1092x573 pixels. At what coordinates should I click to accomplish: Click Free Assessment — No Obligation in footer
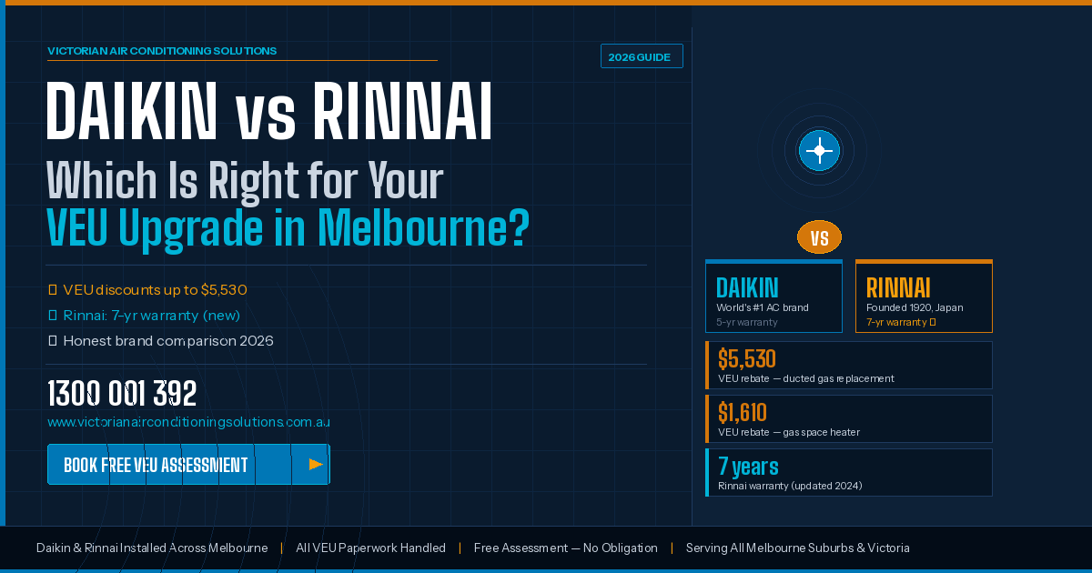pos(565,548)
